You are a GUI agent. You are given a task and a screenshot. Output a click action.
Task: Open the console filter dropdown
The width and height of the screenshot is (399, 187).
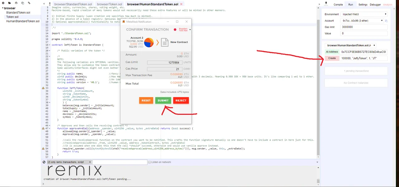point(69,162)
